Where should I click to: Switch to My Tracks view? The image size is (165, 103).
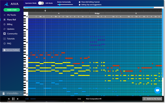pyautogui.click(x=153, y=99)
